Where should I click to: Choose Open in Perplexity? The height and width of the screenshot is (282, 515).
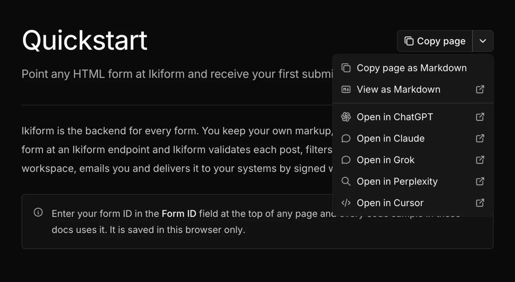(413, 181)
